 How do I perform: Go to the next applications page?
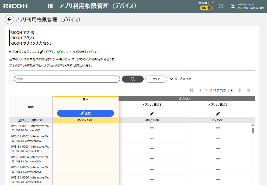pos(240,90)
